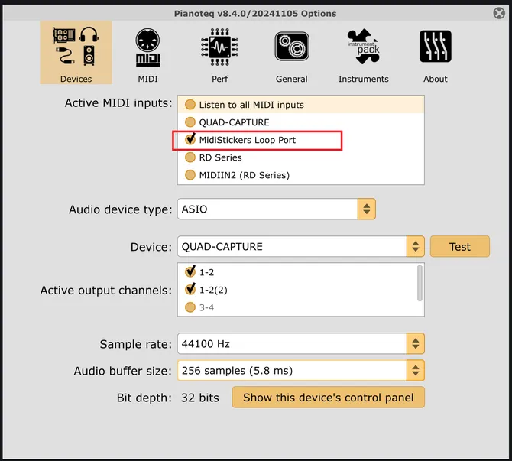
Task: Open the Sample rate dropdown arrows
Action: 416,343
